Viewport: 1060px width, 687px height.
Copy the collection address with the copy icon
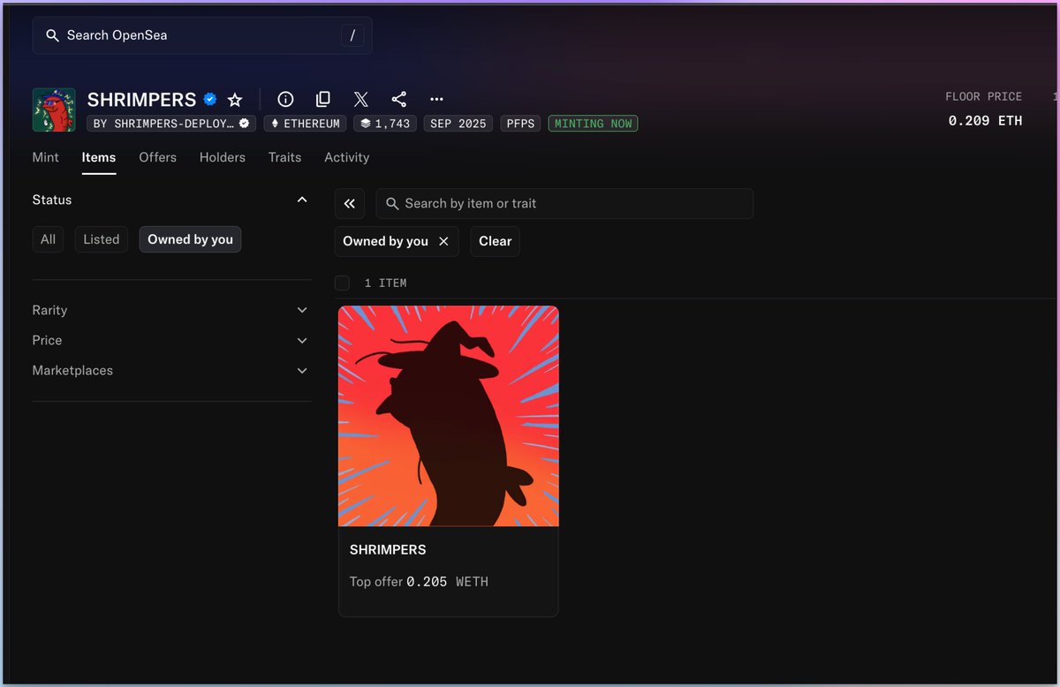pyautogui.click(x=323, y=99)
